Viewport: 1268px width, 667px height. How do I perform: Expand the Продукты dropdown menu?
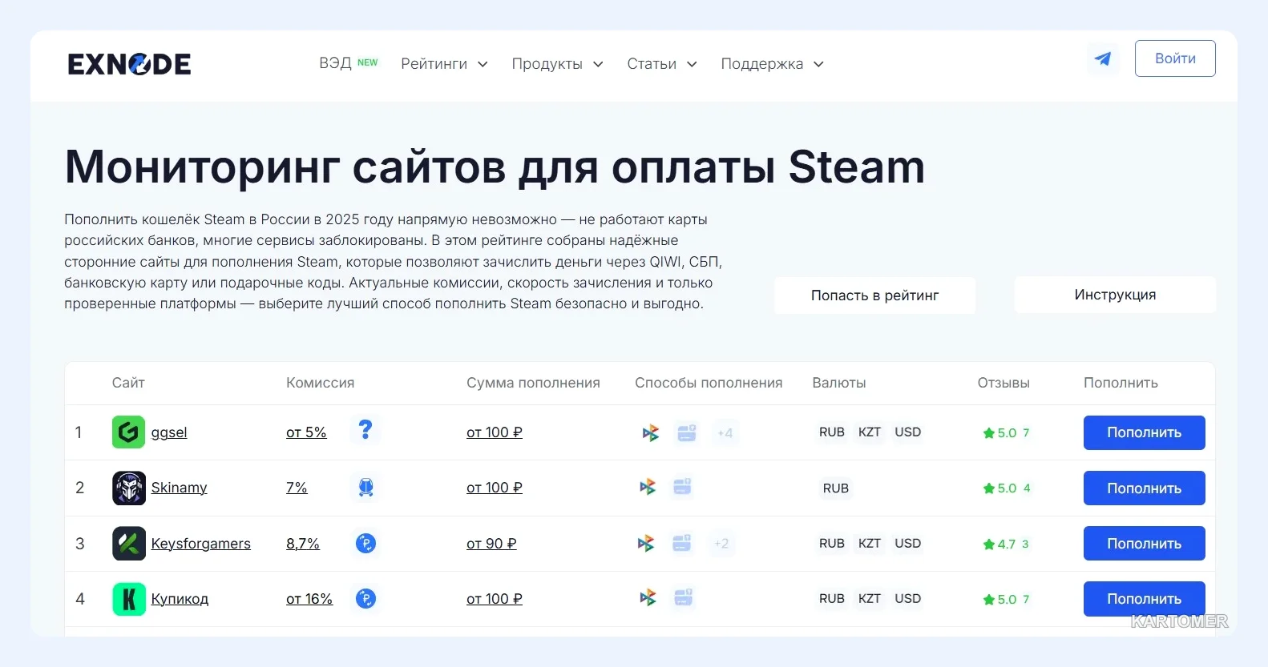click(557, 64)
